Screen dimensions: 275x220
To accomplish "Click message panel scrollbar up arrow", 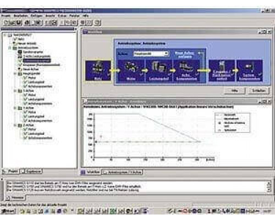I will pyautogui.click(x=269, y=183).
